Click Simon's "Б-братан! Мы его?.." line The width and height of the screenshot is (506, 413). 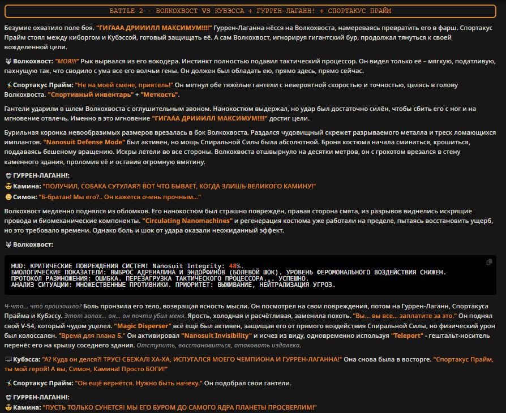click(120, 197)
